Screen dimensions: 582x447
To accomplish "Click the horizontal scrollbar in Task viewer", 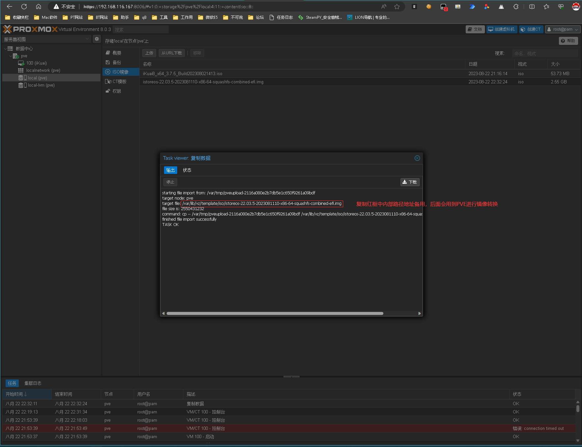I will (275, 313).
